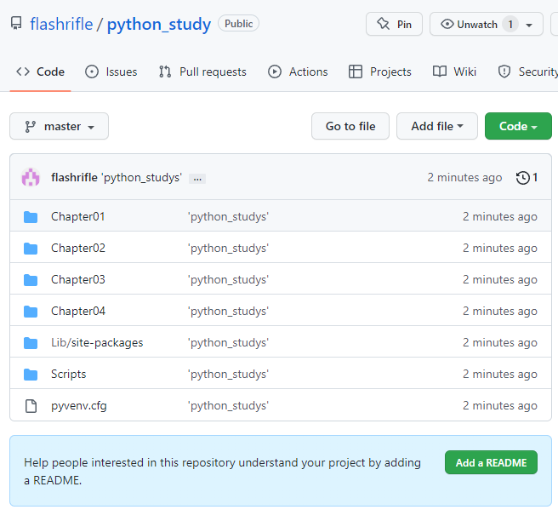Open the latest commit message 'python_studys' in header
The height and width of the screenshot is (521, 558).
coord(142,177)
